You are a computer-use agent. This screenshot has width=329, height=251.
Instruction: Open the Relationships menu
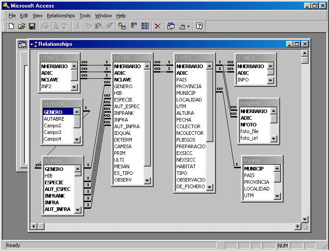[x=61, y=16]
